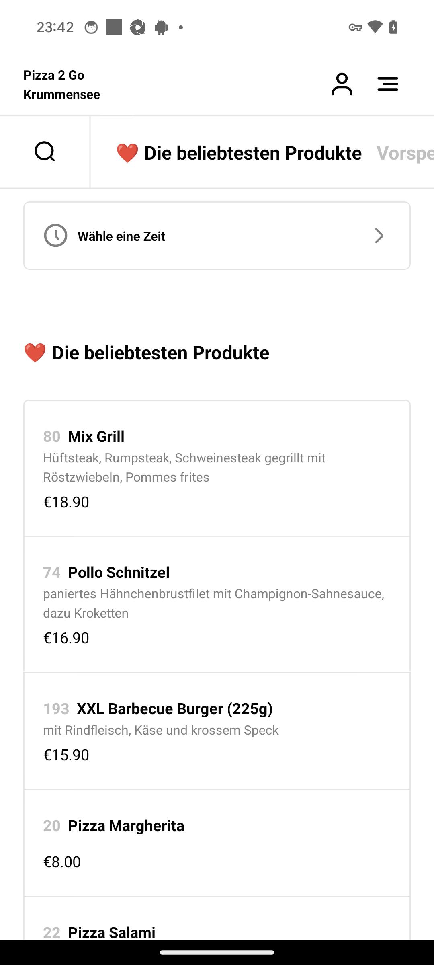Open the hamburger menu icon

(x=388, y=84)
